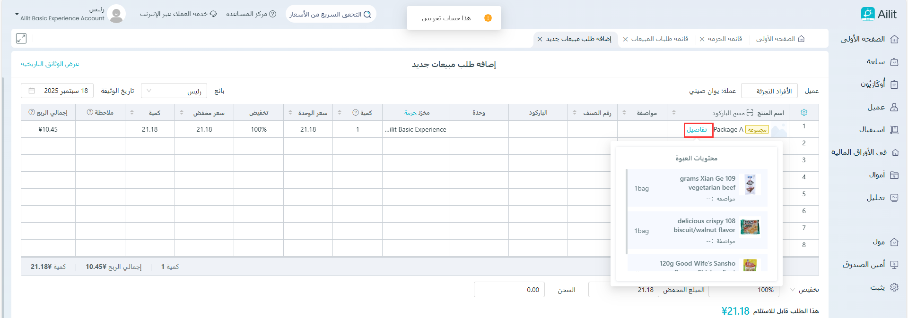908x318 pixels.
Task: Open the historical documents view link
Action: coord(50,64)
